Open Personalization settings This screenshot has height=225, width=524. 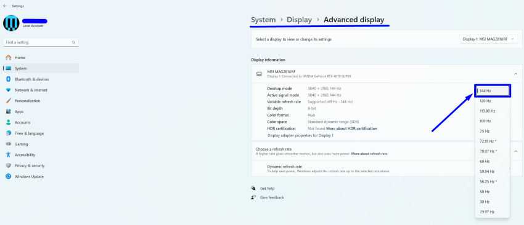coord(41,101)
